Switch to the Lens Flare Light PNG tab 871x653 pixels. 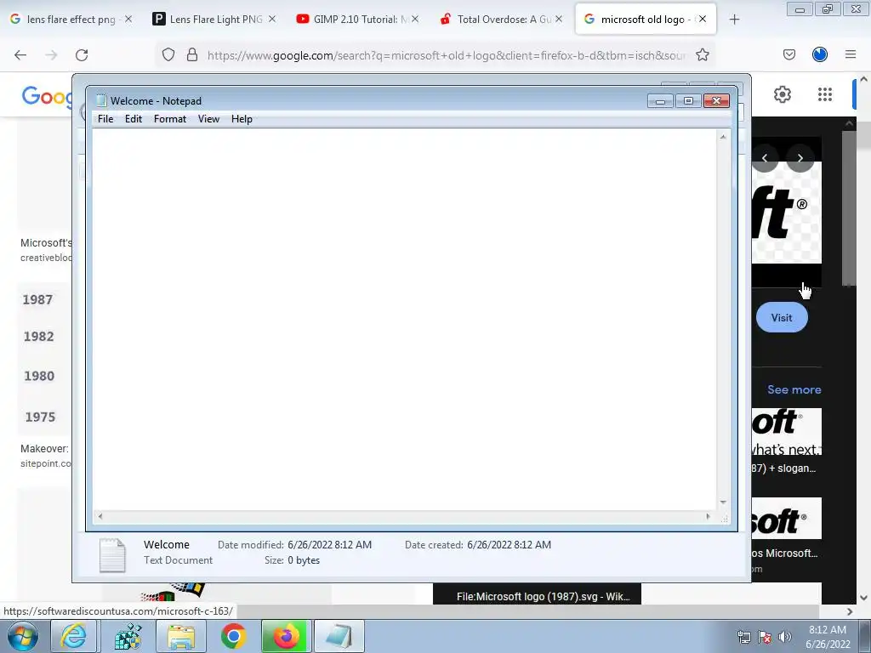click(213, 19)
